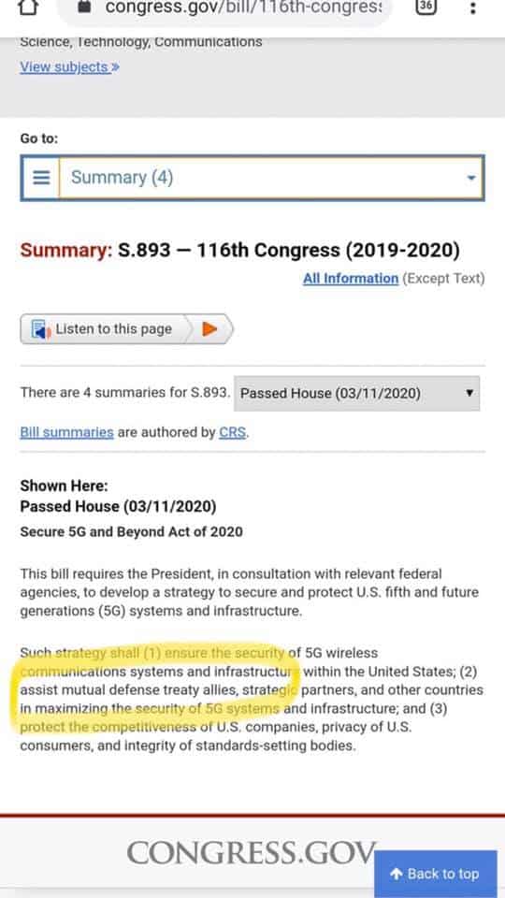Expand the Summary (4) dropdown arrow
Screen dimensions: 505x898
click(x=471, y=178)
